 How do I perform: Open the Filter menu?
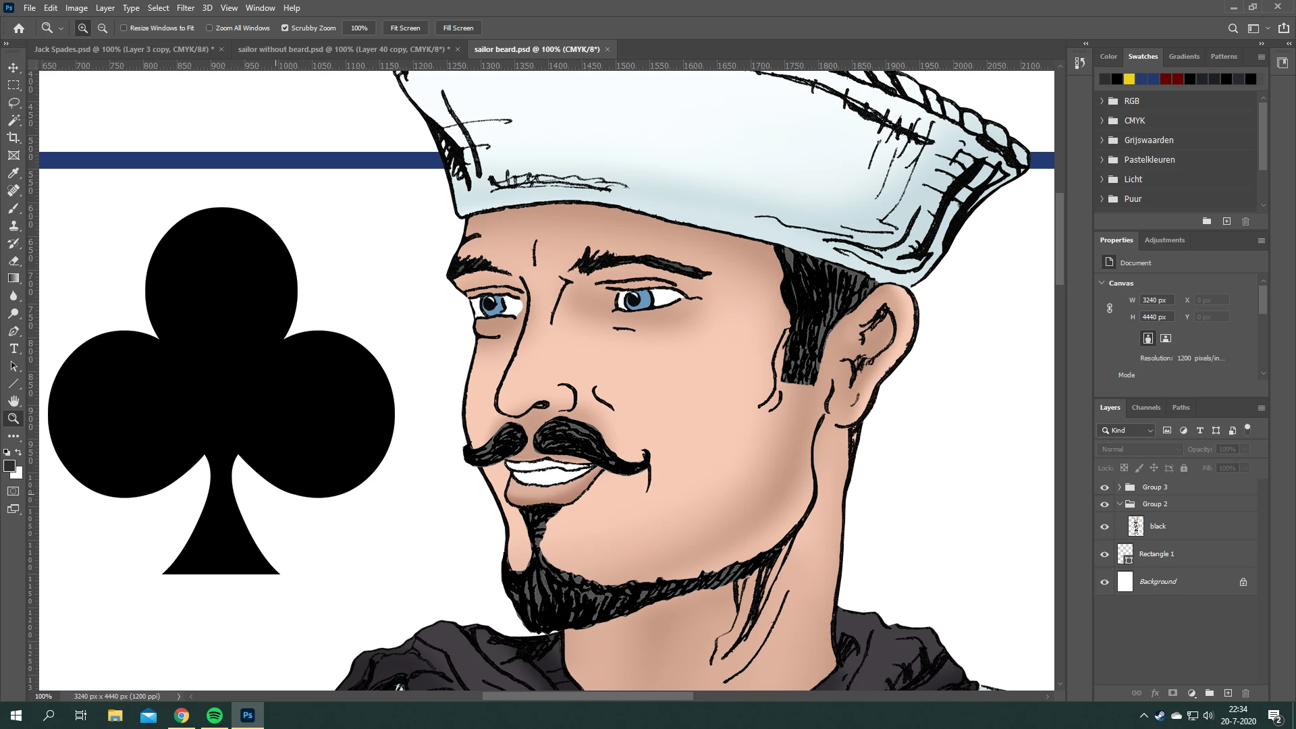[185, 8]
